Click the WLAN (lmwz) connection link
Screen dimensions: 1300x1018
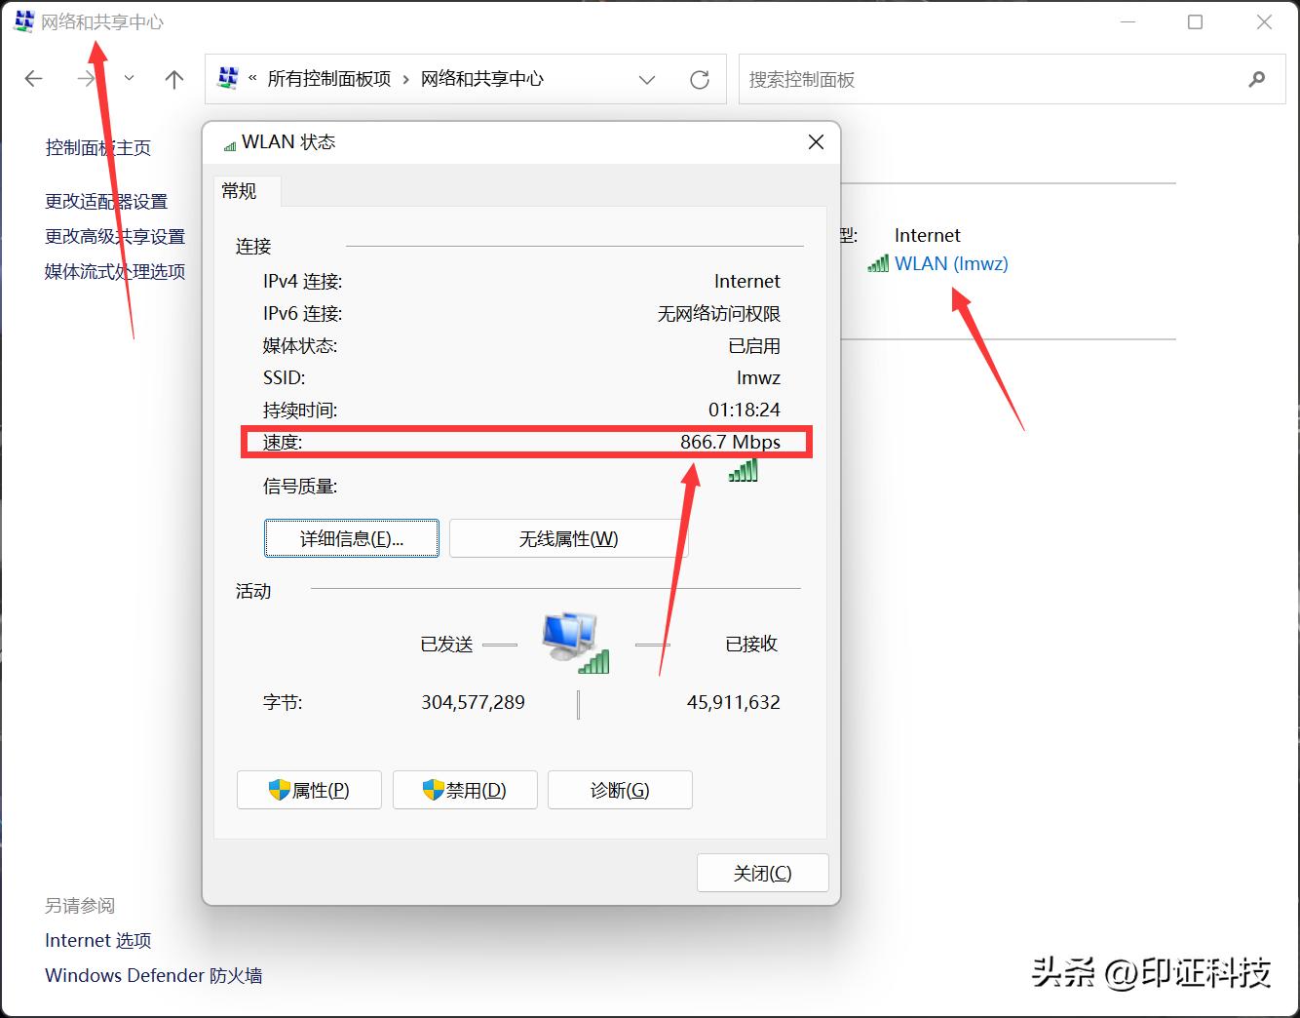point(952,263)
